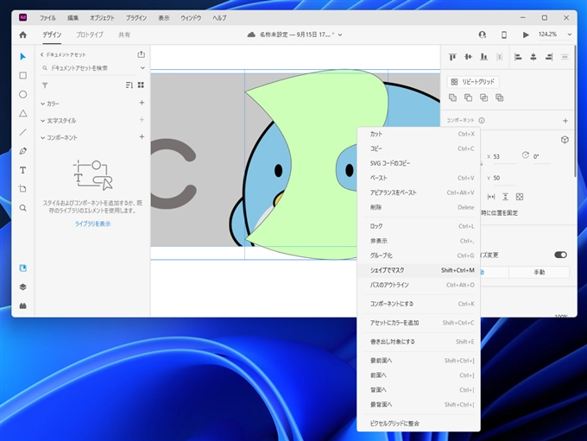
Task: Collapse the コンポーネント section in assets
Action: [42, 138]
